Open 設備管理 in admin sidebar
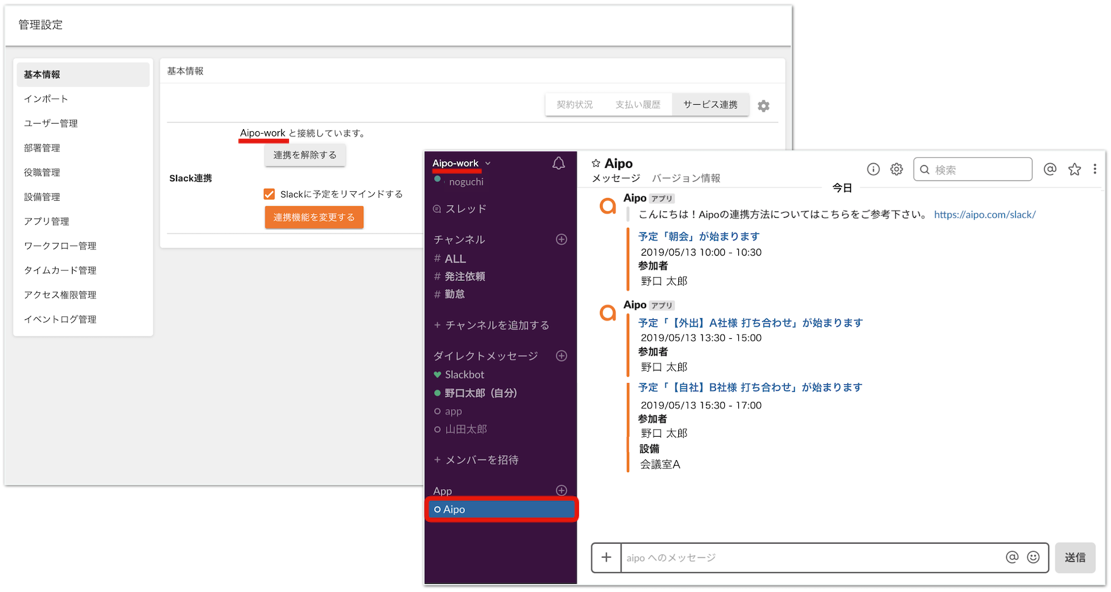 (x=83, y=197)
